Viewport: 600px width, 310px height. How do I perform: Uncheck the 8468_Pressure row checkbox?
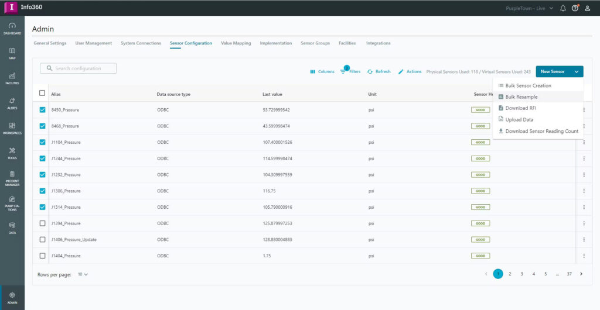point(42,126)
